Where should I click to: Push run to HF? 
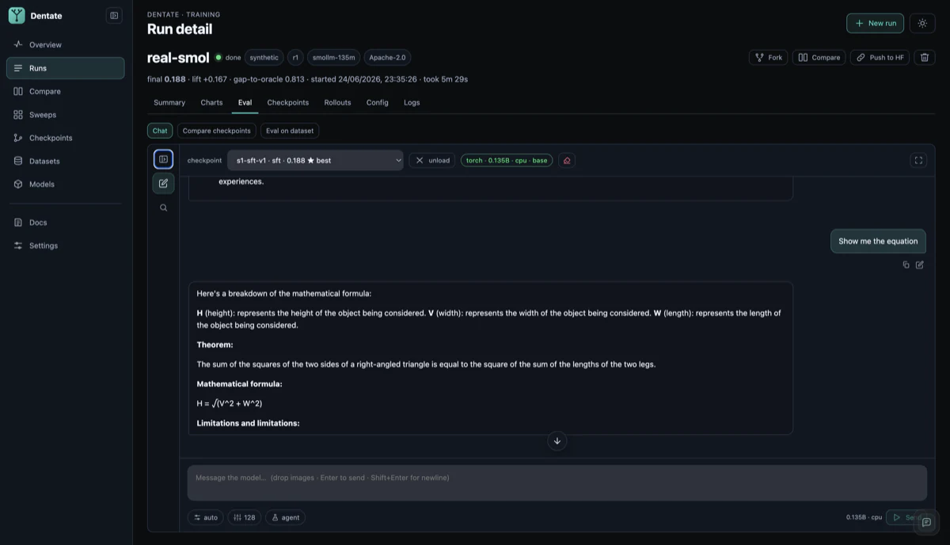point(880,58)
